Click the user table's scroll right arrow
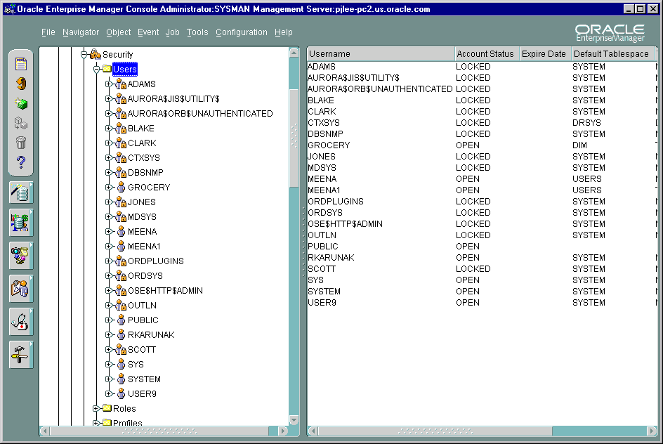The height and width of the screenshot is (444, 663). (x=652, y=431)
